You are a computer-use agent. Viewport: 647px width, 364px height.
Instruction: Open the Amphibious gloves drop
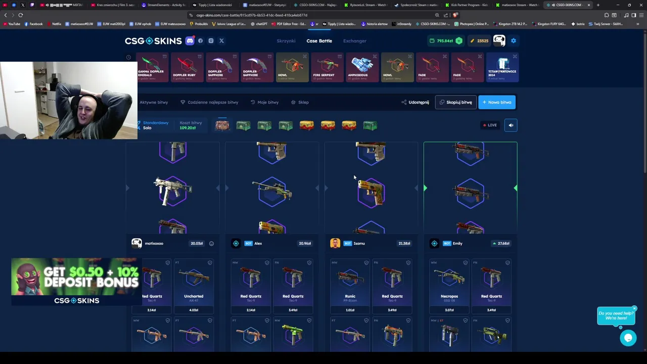[362, 67]
